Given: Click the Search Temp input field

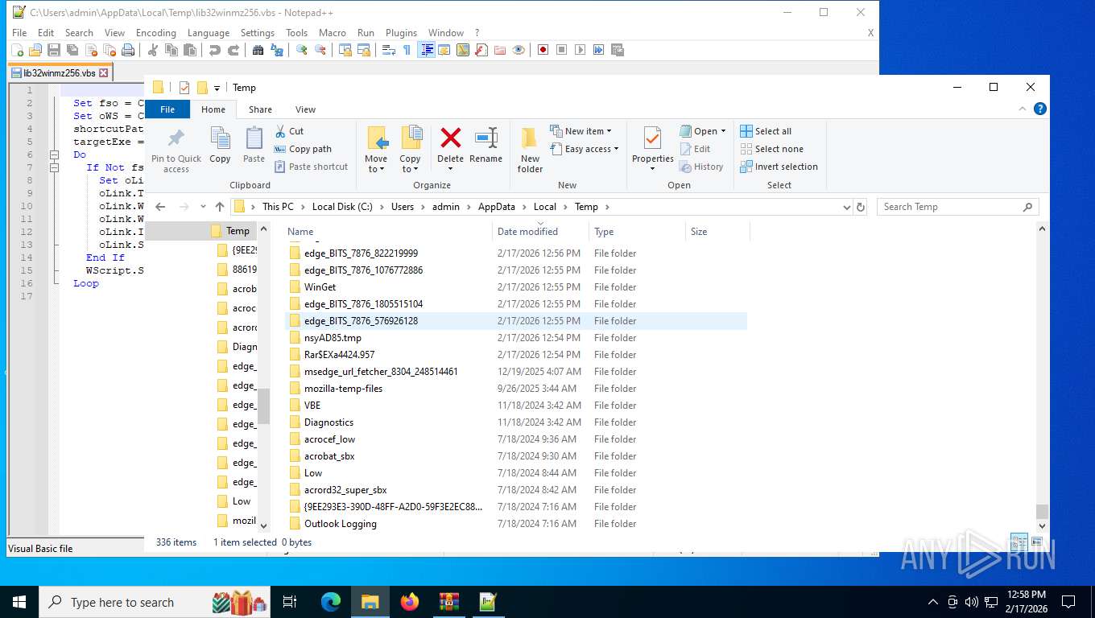Looking at the screenshot, I should pos(958,207).
